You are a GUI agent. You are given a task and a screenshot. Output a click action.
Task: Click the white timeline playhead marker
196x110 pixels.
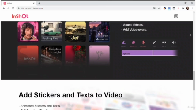click(153, 53)
